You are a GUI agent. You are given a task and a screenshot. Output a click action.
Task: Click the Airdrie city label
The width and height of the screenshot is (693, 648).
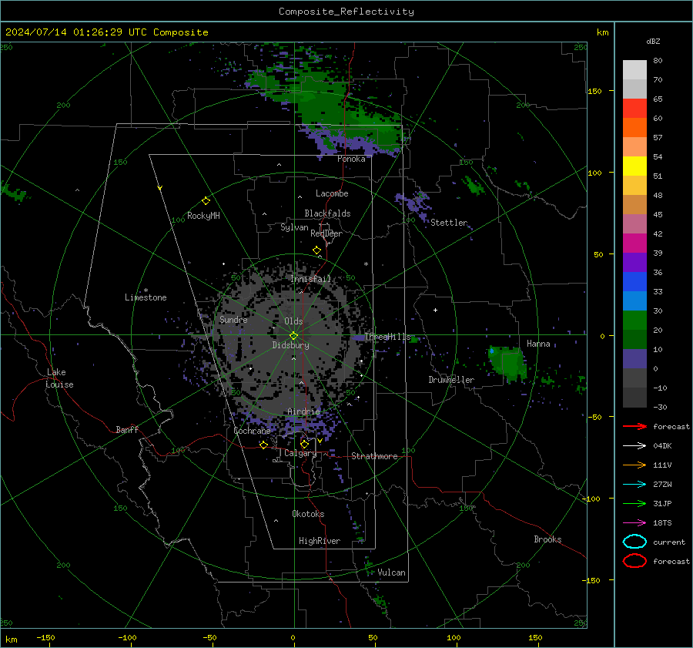click(303, 411)
